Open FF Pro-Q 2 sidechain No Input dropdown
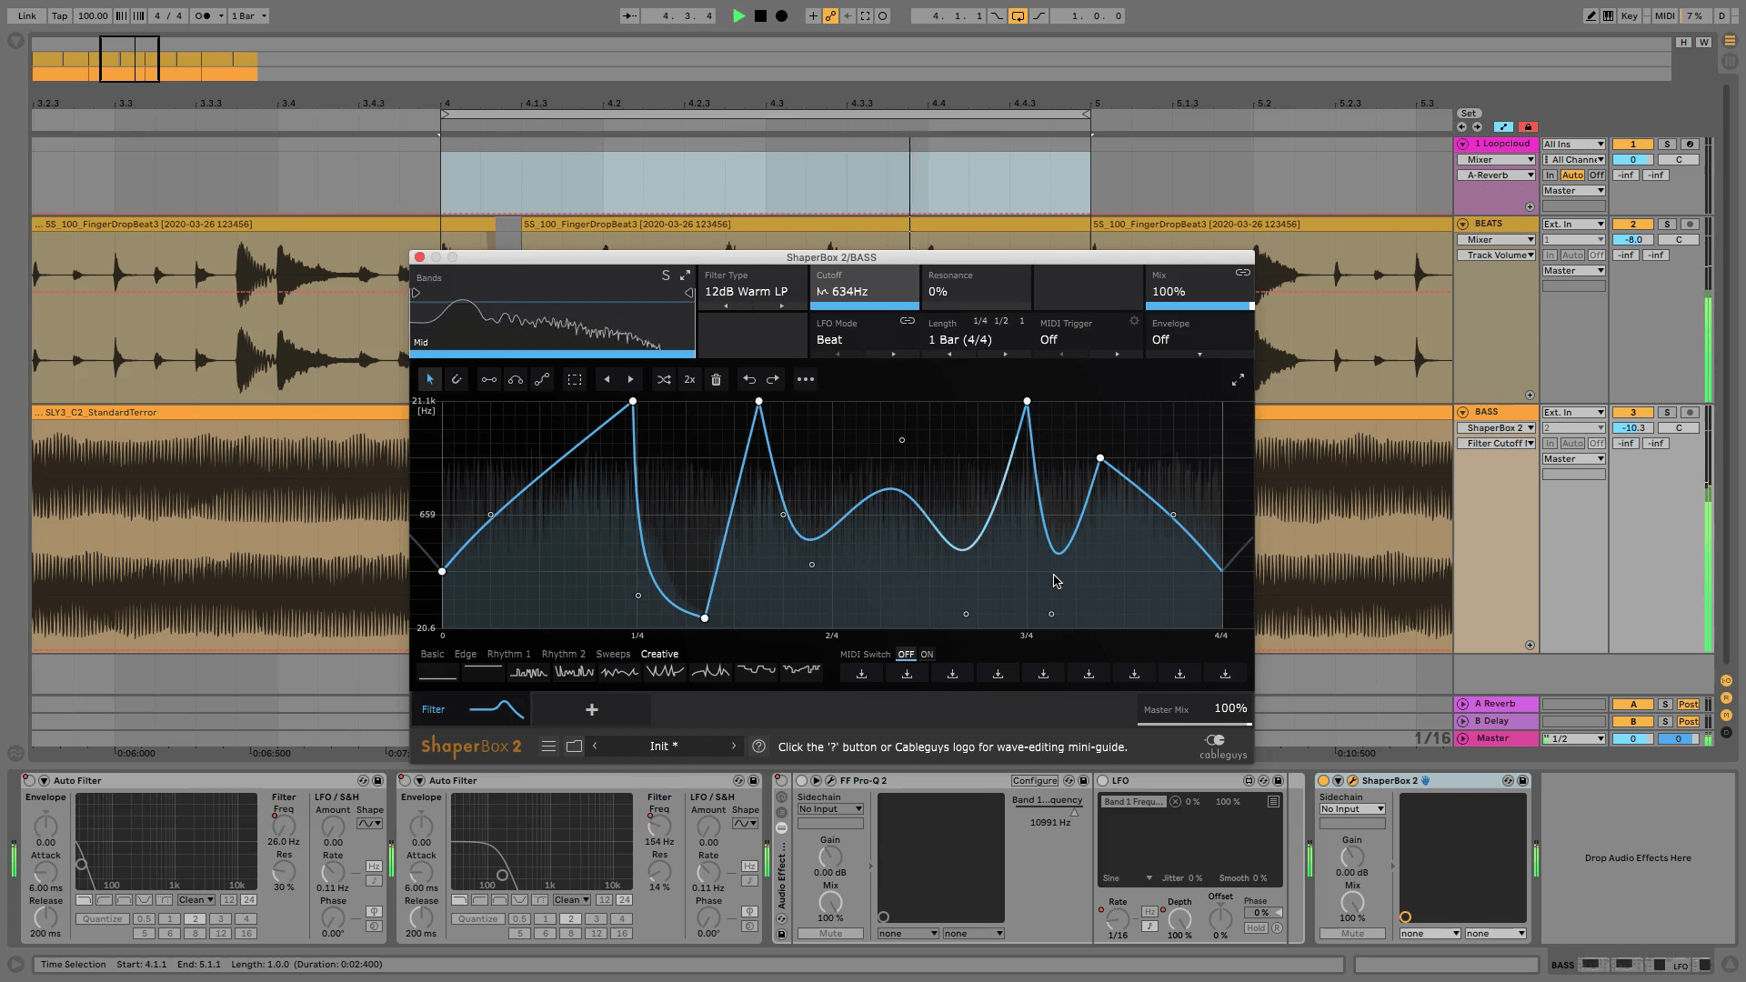This screenshot has width=1746, height=982. 830,809
